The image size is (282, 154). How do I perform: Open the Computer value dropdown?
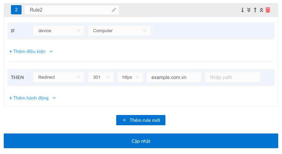[119, 31]
